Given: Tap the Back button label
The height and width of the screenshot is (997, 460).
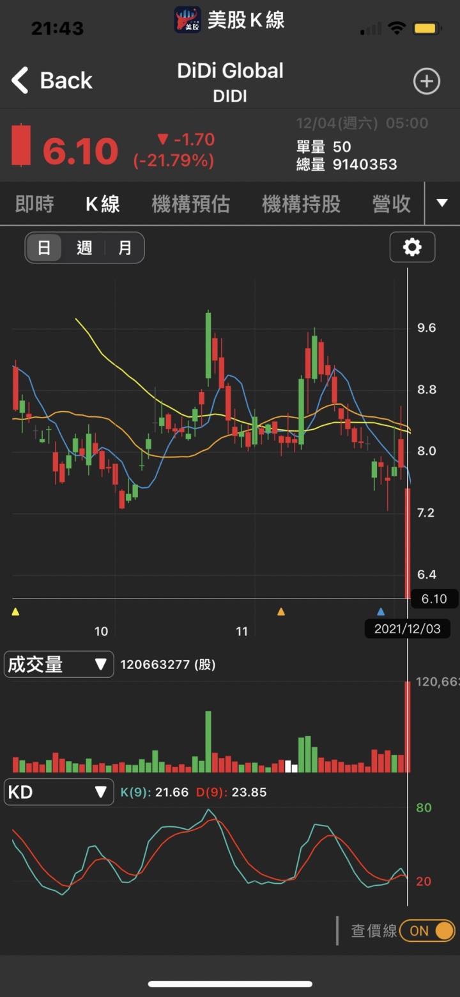Looking at the screenshot, I should [x=66, y=81].
